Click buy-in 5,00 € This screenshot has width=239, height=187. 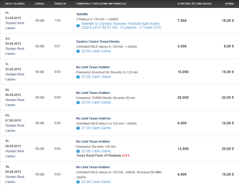tap(229, 46)
